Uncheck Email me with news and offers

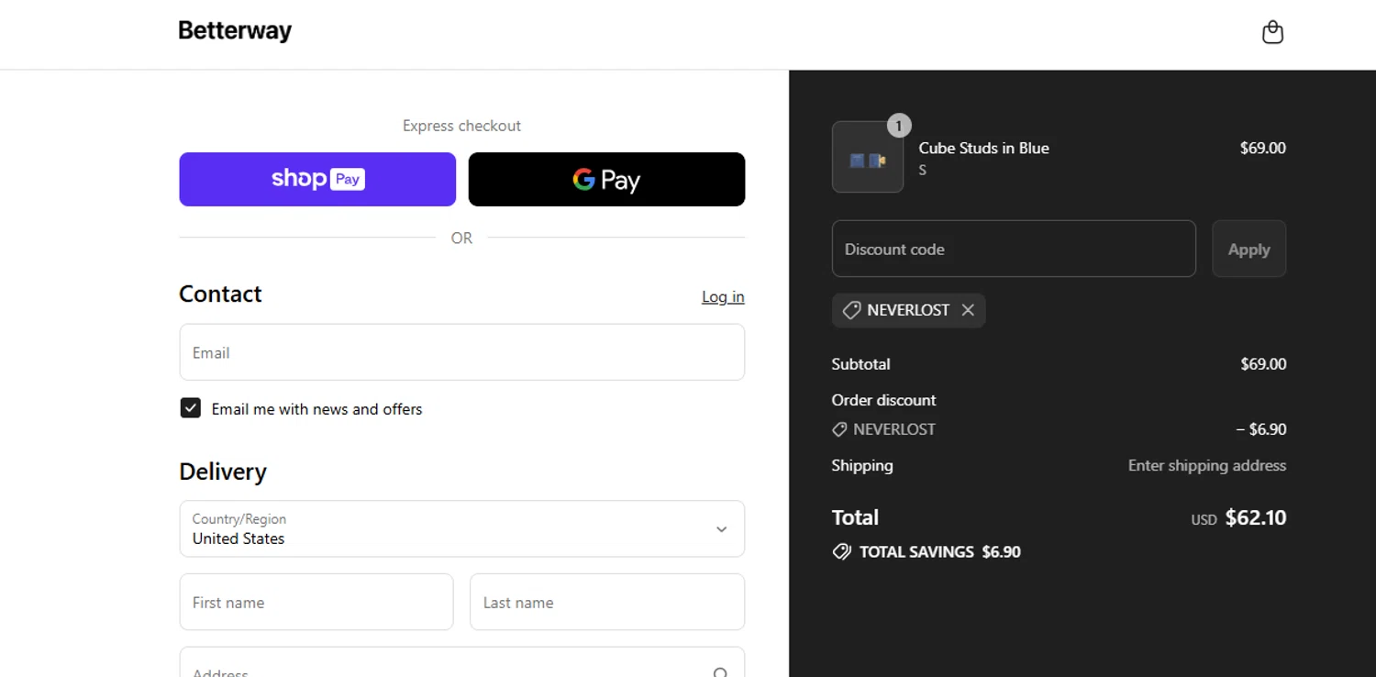[x=191, y=408]
